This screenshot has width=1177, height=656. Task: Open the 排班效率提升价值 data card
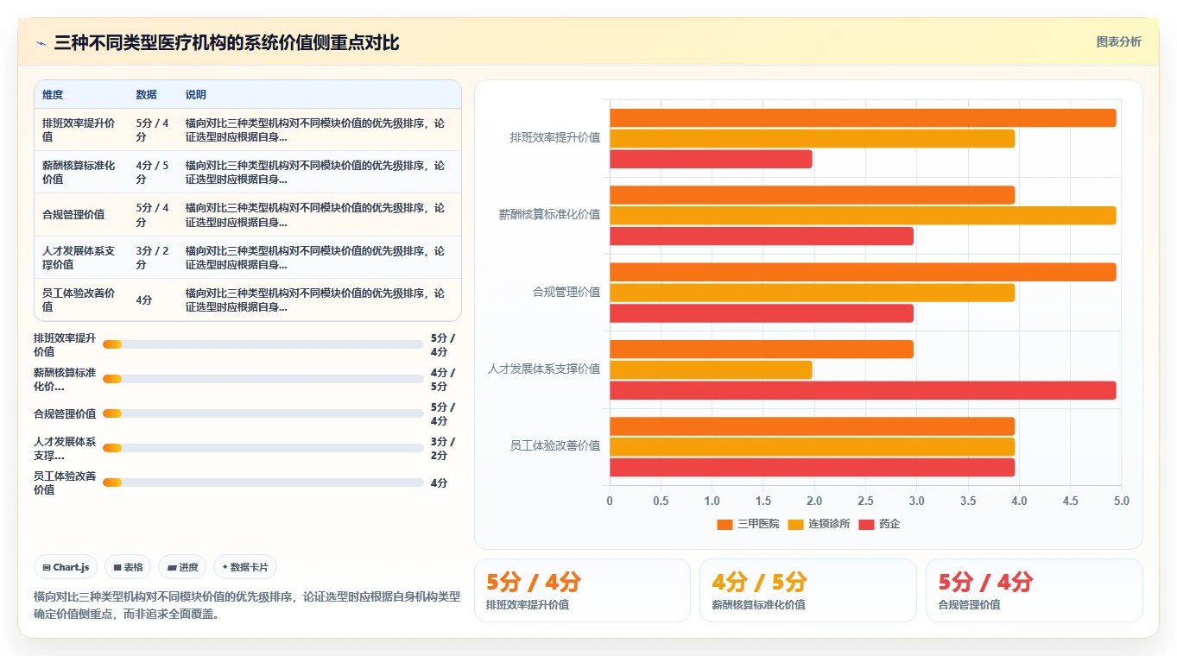pos(582,590)
